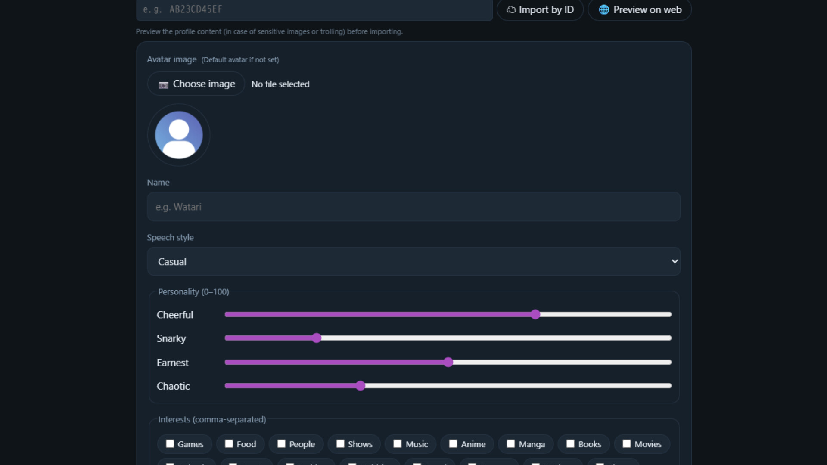The height and width of the screenshot is (465, 827).
Task: Click the Preview on web button
Action: [640, 9]
